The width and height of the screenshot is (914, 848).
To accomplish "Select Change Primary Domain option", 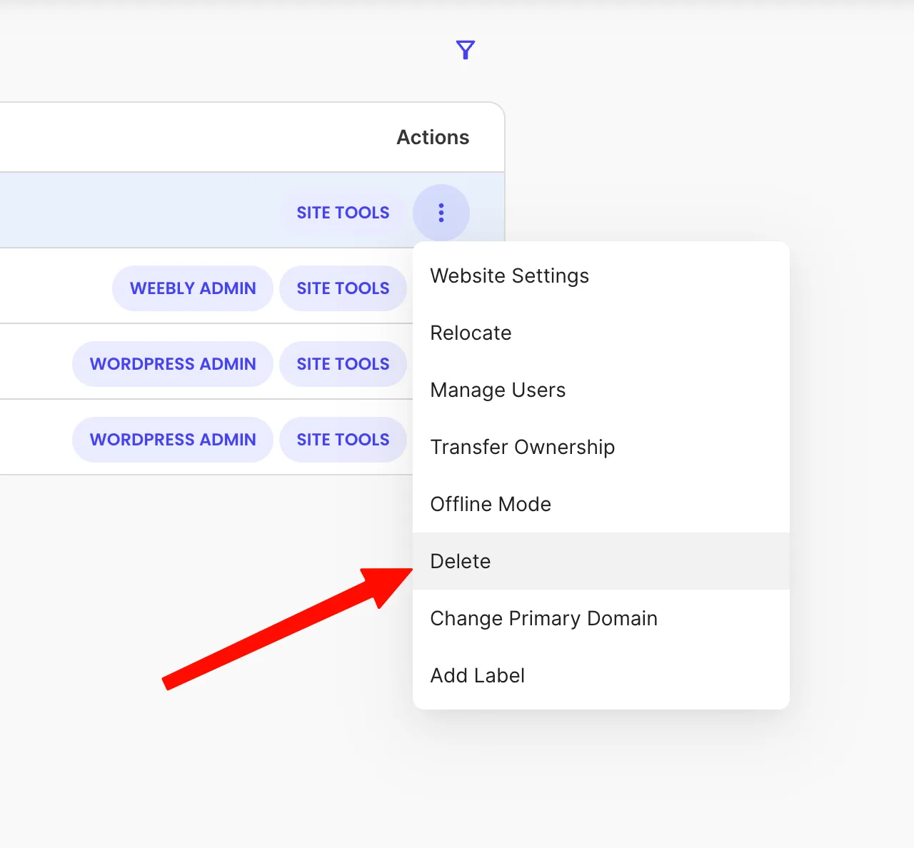I will tap(601, 618).
